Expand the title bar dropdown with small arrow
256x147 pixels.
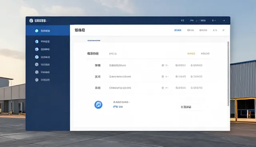214,20
